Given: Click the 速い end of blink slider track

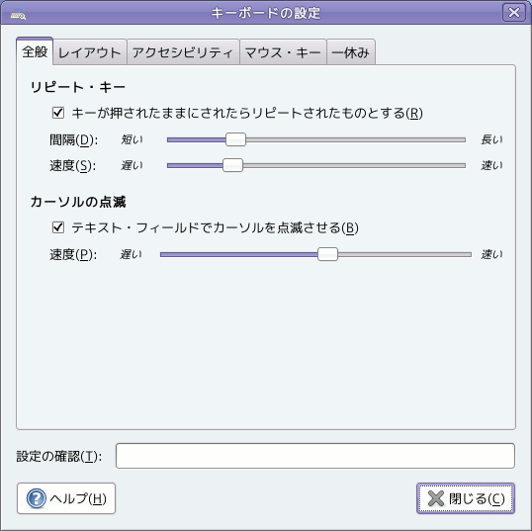Looking at the screenshot, I should [x=468, y=254].
